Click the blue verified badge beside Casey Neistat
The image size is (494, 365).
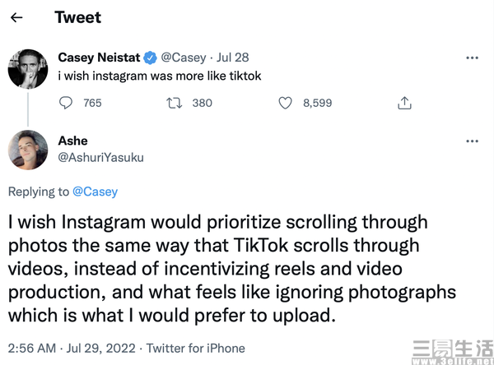[151, 58]
